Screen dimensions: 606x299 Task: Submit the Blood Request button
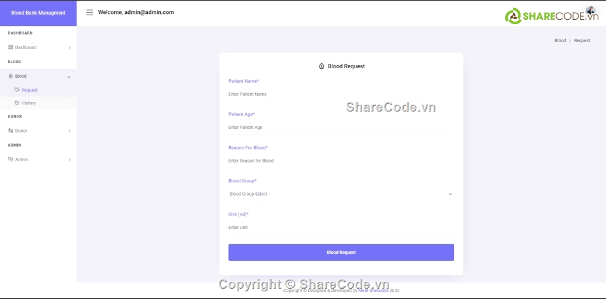341,252
